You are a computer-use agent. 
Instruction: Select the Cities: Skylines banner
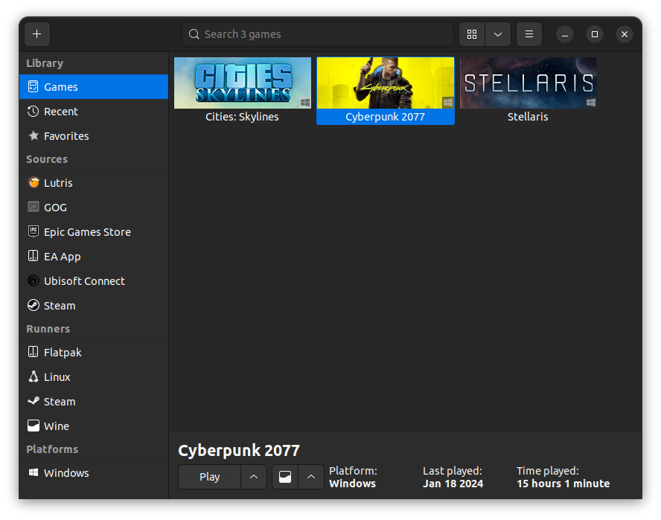pyautogui.click(x=243, y=83)
